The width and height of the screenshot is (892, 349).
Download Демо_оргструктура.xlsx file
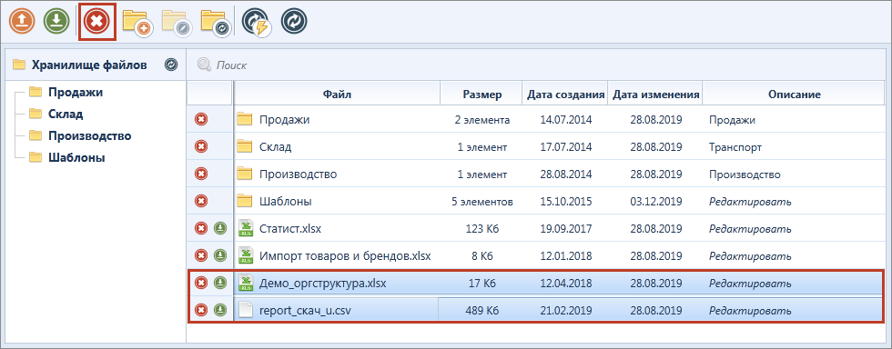[x=219, y=283]
